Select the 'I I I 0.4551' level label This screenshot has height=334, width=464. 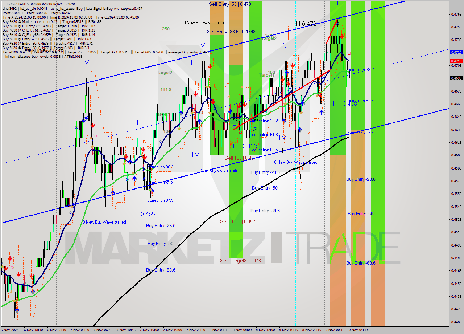pyautogui.click(x=144, y=214)
